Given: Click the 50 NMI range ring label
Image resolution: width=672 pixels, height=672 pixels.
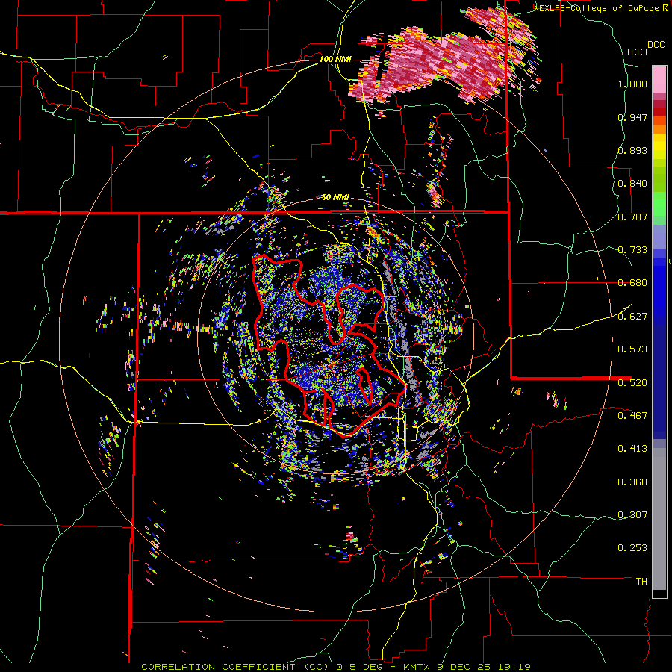Looking at the screenshot, I should coord(335,197).
